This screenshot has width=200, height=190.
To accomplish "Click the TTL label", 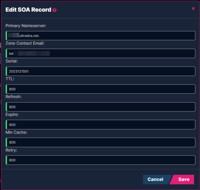I will click(x=10, y=79).
